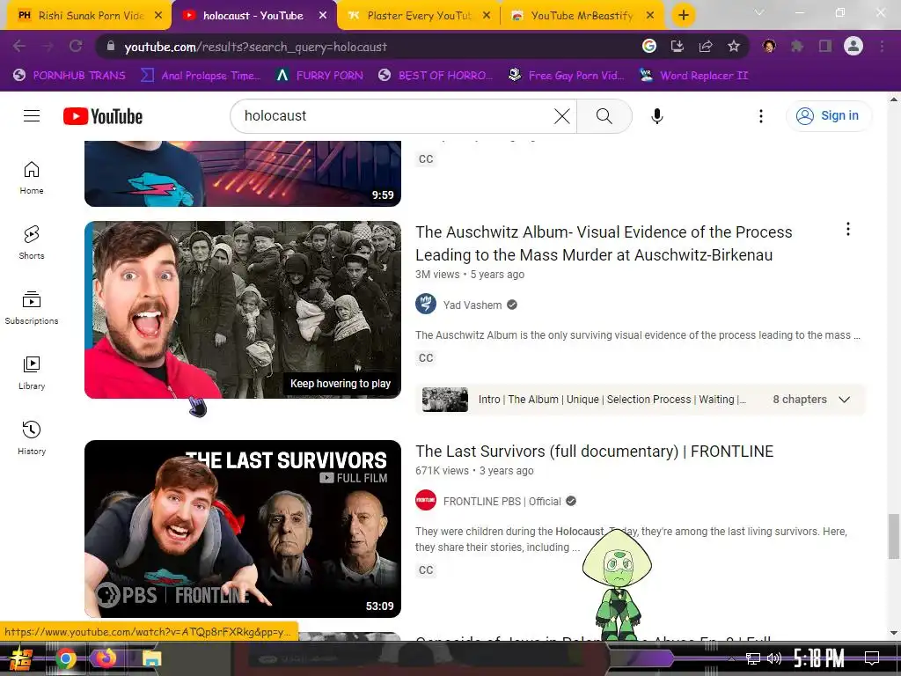
Task: Click the chapters preview thumbnail image
Action: (445, 400)
